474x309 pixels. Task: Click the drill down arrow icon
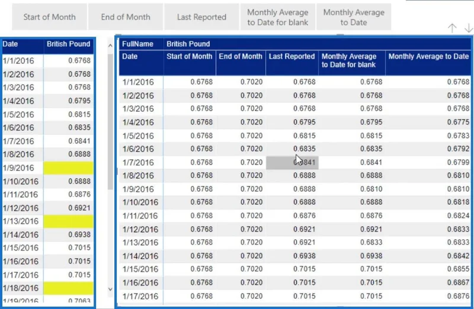469,28
